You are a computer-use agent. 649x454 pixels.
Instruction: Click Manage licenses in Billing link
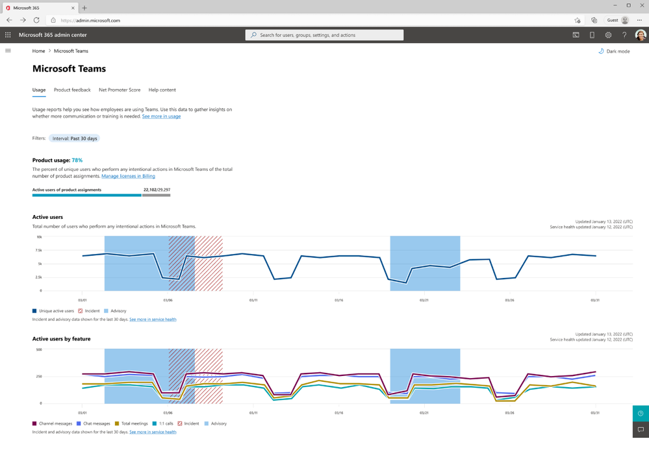tap(129, 176)
